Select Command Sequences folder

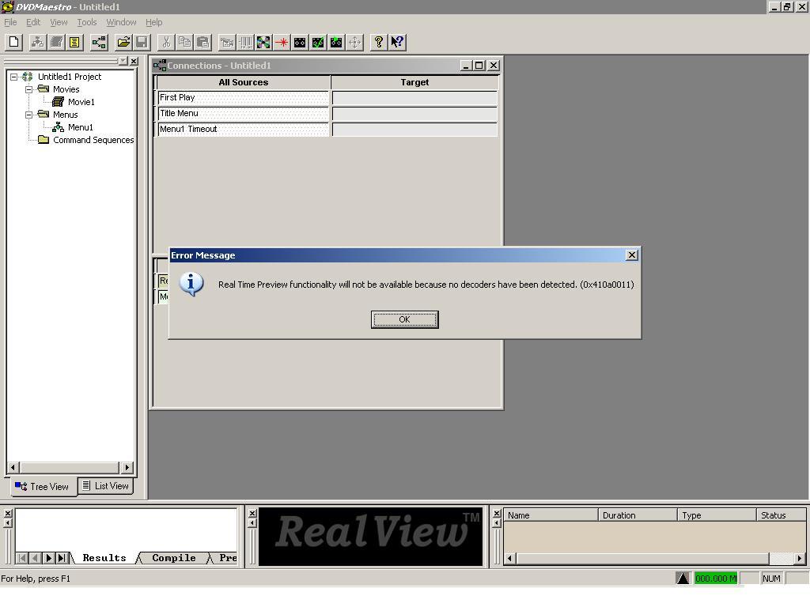click(93, 140)
